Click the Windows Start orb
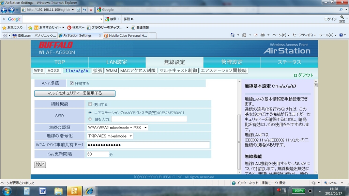Viewport: 349px width, 196px height. [7, 191]
